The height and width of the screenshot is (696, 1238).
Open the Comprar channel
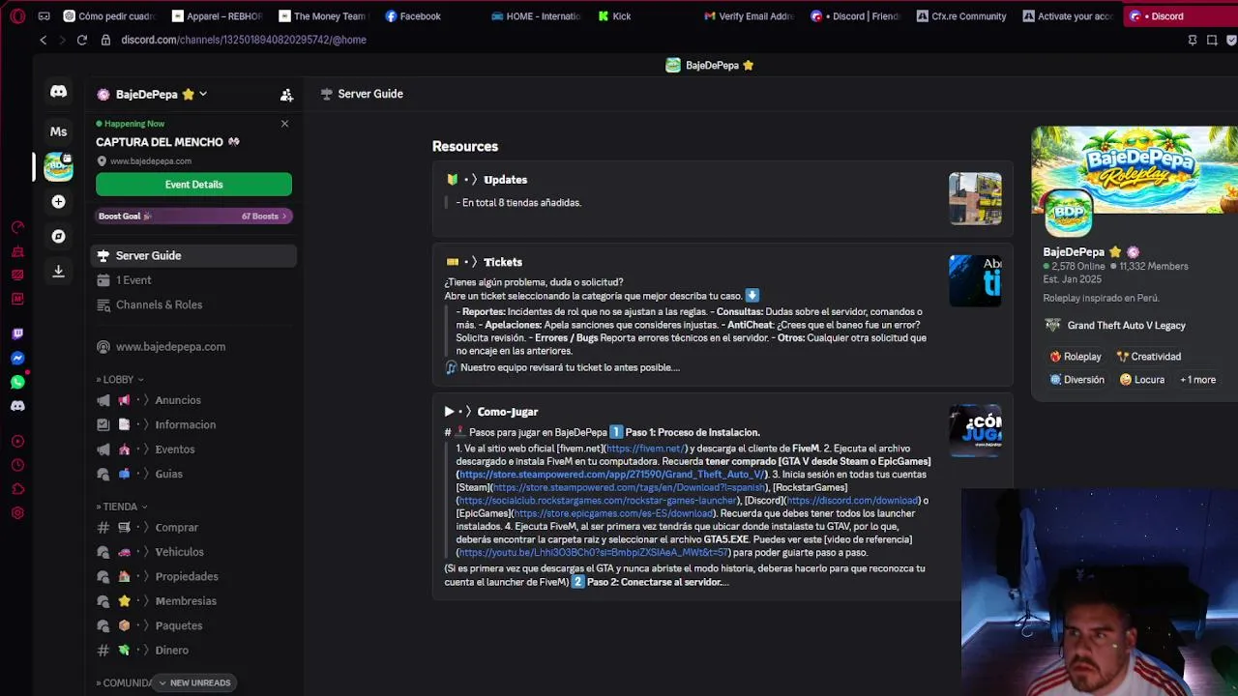[x=193, y=527]
